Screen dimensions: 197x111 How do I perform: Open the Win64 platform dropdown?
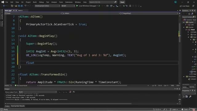68,6
